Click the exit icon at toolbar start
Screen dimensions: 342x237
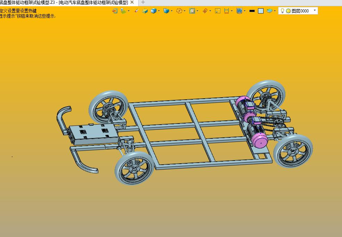tap(115, 11)
